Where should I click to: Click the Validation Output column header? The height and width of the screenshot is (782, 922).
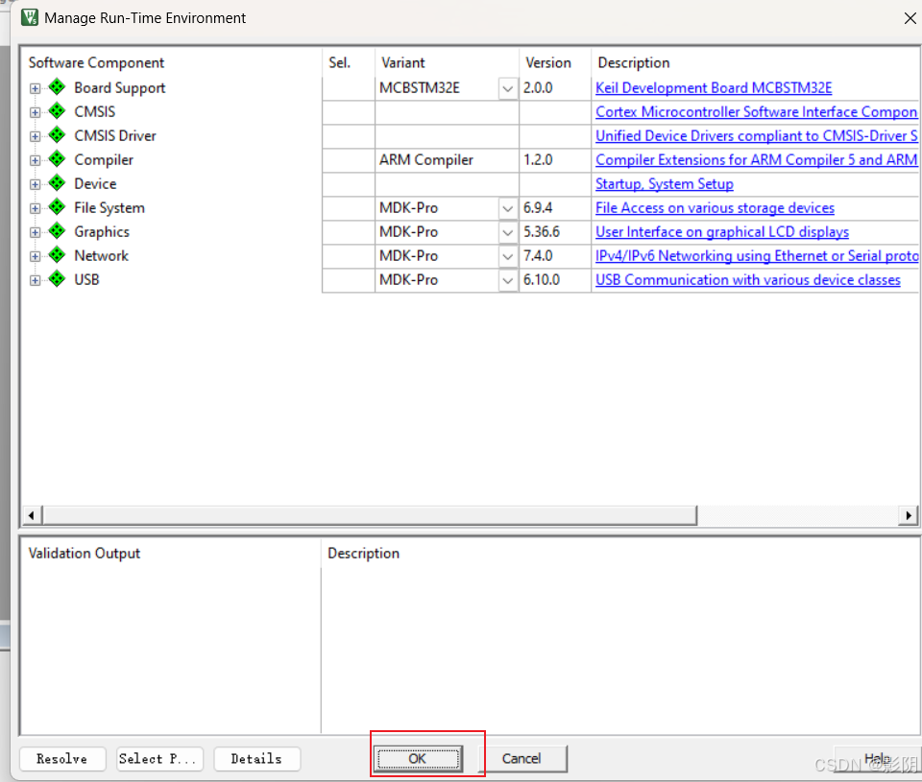pos(85,554)
